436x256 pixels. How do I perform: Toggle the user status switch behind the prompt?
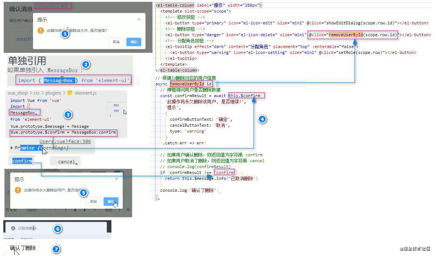click(x=118, y=173)
